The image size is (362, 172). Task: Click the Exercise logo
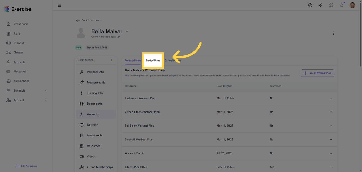click(x=17, y=9)
